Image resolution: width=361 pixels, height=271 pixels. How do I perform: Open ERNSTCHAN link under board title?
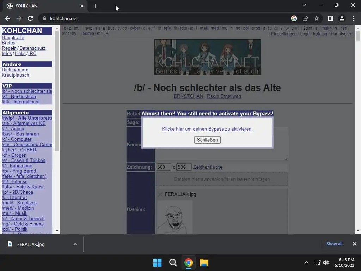click(x=188, y=96)
